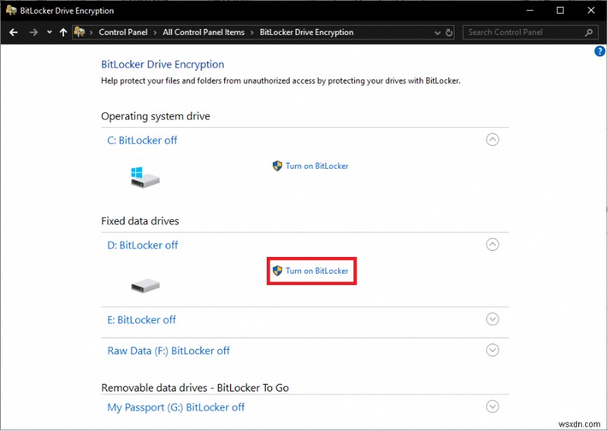The image size is (608, 431).
Task: Select BitLocker Drive Encryption breadcrumb
Action: [306, 33]
